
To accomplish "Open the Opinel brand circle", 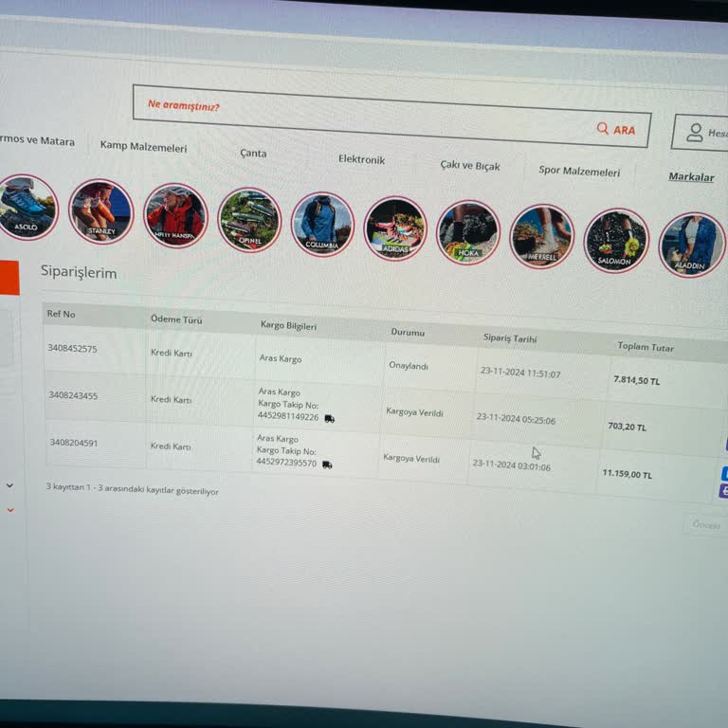I will [x=249, y=220].
